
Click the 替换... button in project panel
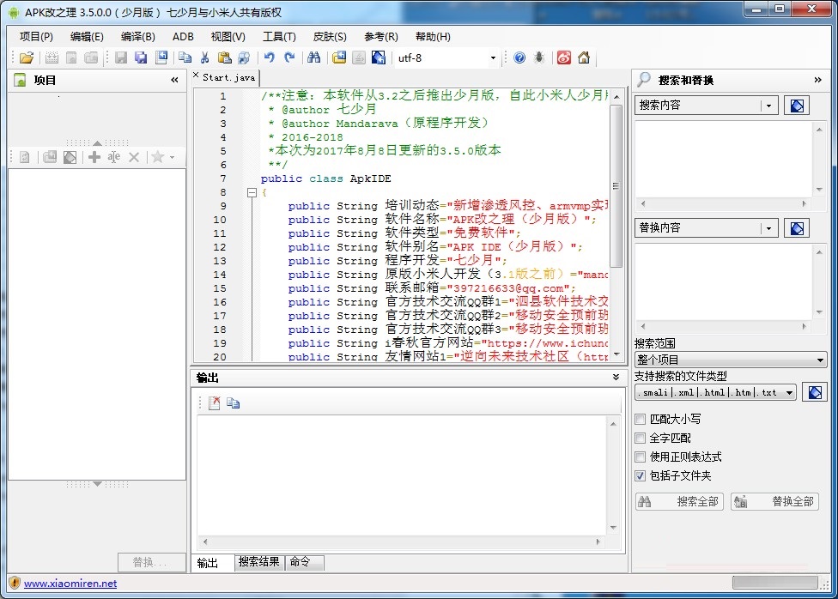click(x=150, y=562)
